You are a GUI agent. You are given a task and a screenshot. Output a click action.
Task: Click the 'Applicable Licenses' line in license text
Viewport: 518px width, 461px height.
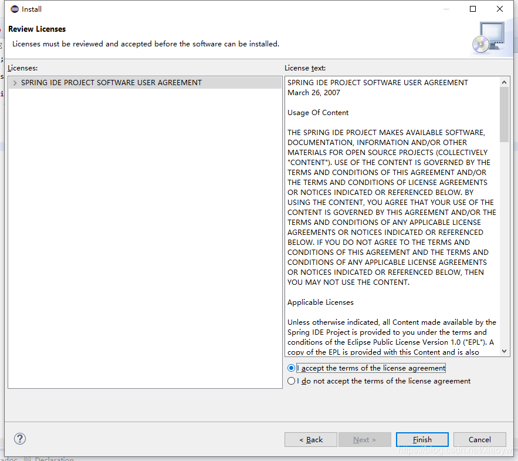tap(320, 302)
